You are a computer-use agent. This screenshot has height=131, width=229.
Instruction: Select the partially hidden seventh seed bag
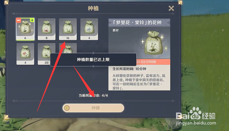pos(68,48)
